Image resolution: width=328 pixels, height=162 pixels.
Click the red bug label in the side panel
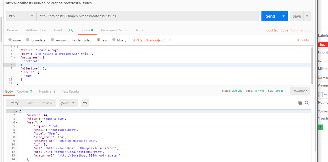[x=323, y=45]
